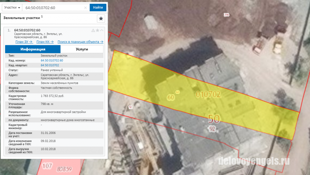Click the 92 parcel label near the crane
This screenshot has height=175, width=310.
130,107
